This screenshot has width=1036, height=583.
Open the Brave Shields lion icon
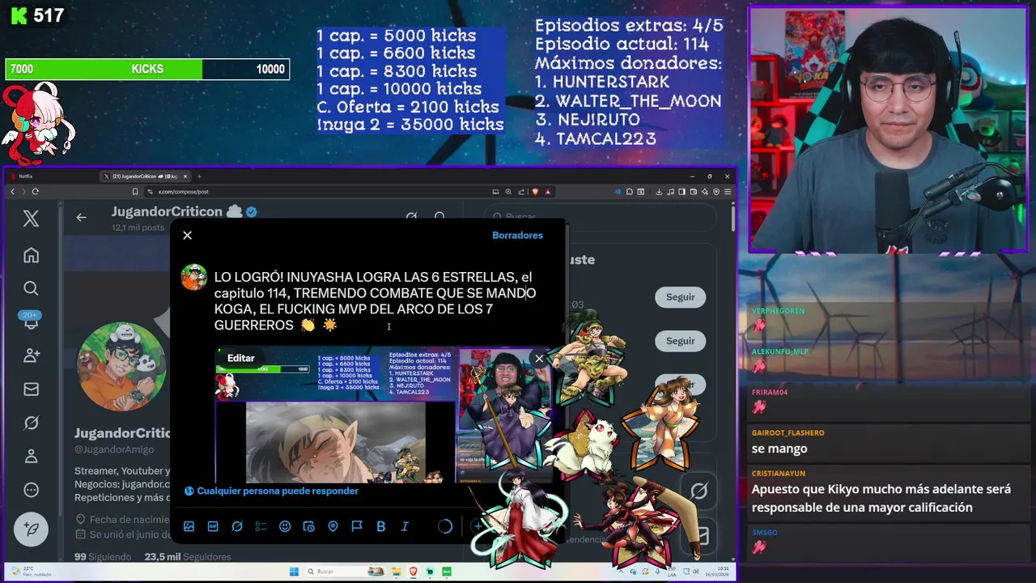tap(536, 192)
